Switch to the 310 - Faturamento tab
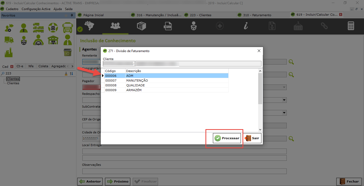 point(257,15)
